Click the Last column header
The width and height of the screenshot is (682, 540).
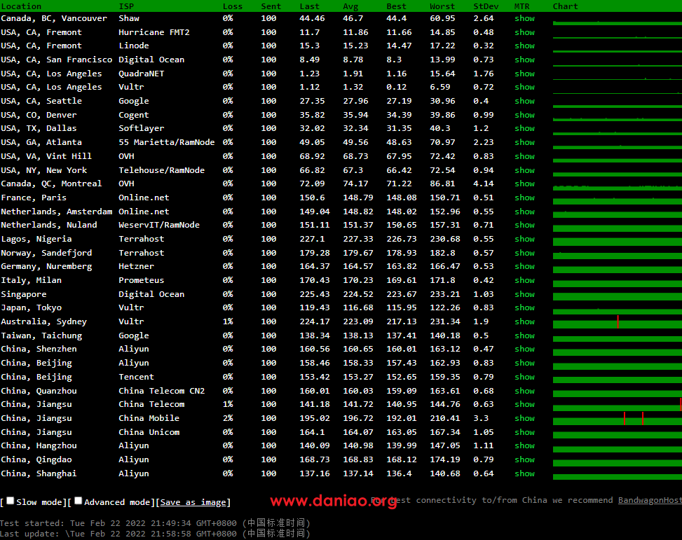point(309,6)
